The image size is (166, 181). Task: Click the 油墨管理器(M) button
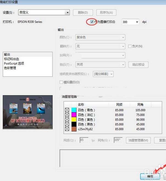tap(138, 140)
